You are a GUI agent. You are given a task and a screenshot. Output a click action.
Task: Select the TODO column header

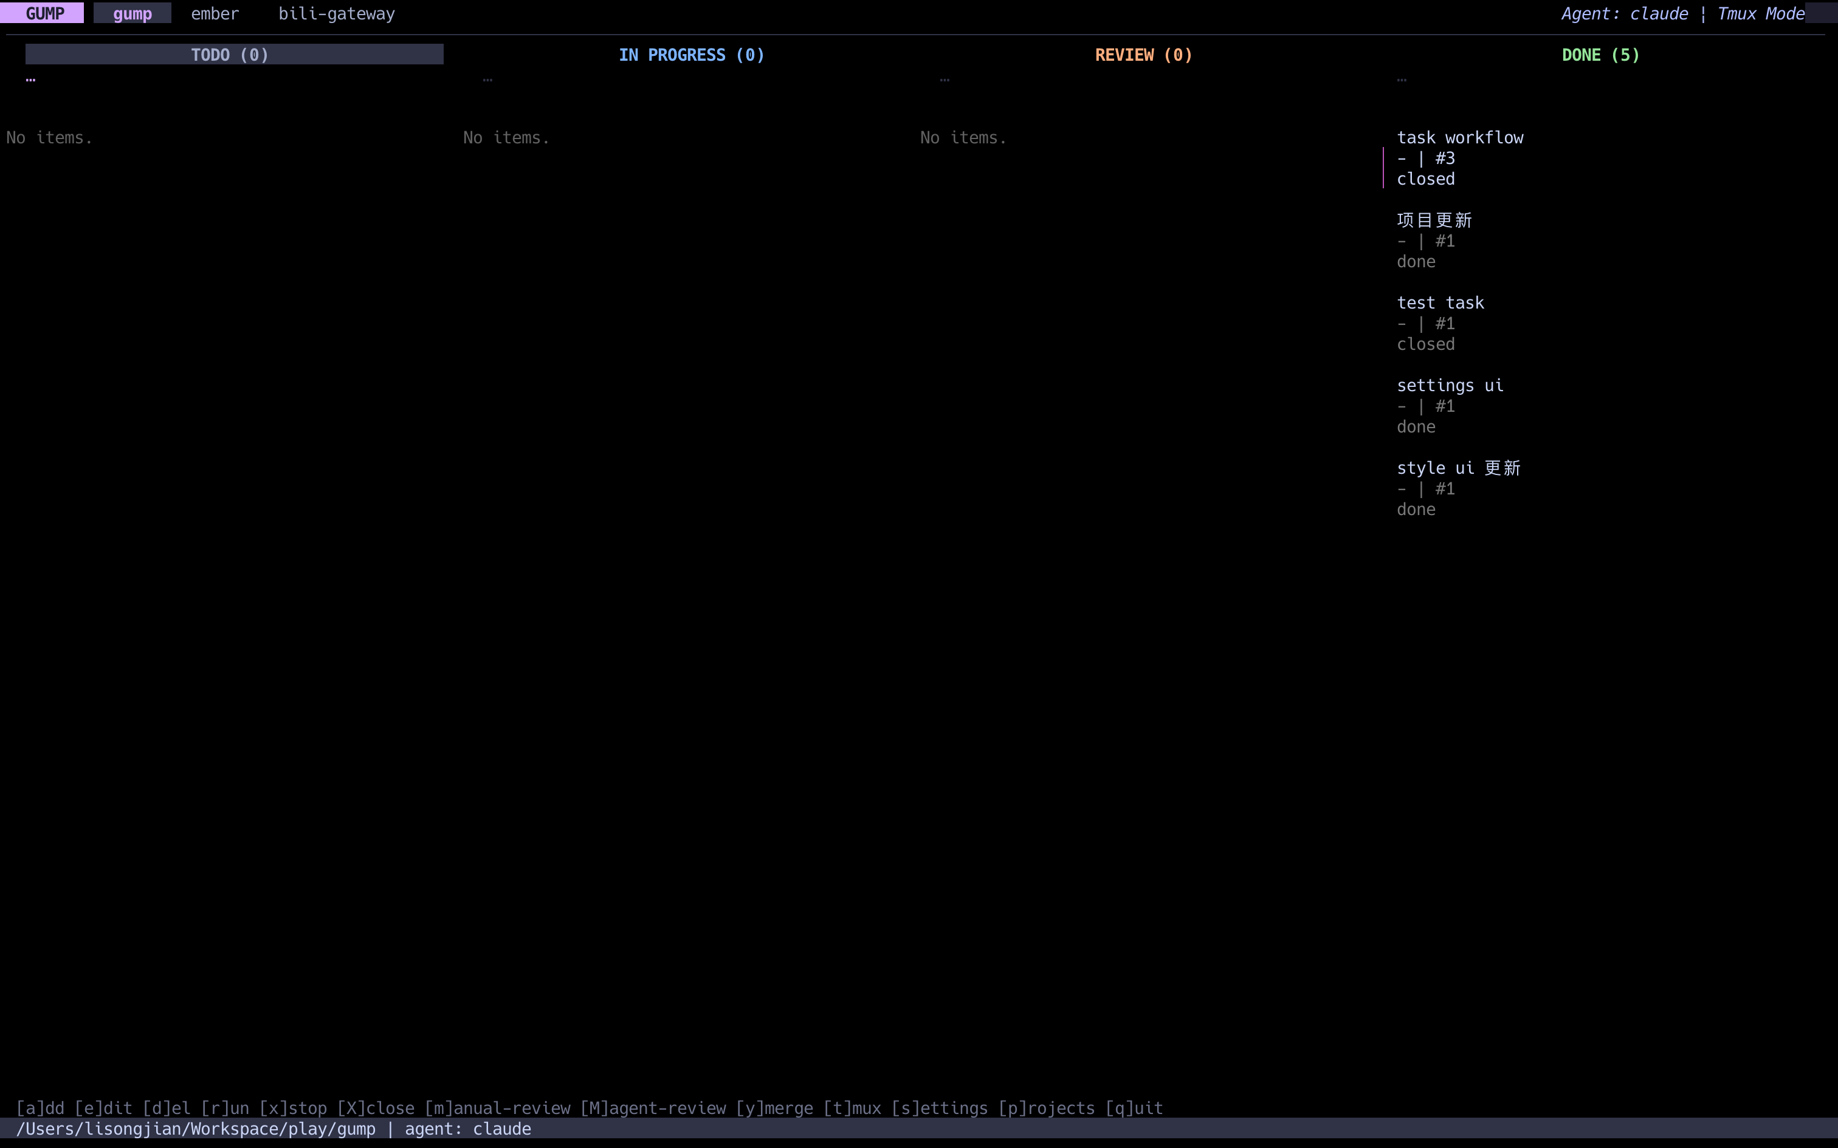(230, 55)
